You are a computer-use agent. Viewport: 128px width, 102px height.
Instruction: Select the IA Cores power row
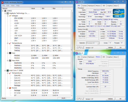point(42,93)
